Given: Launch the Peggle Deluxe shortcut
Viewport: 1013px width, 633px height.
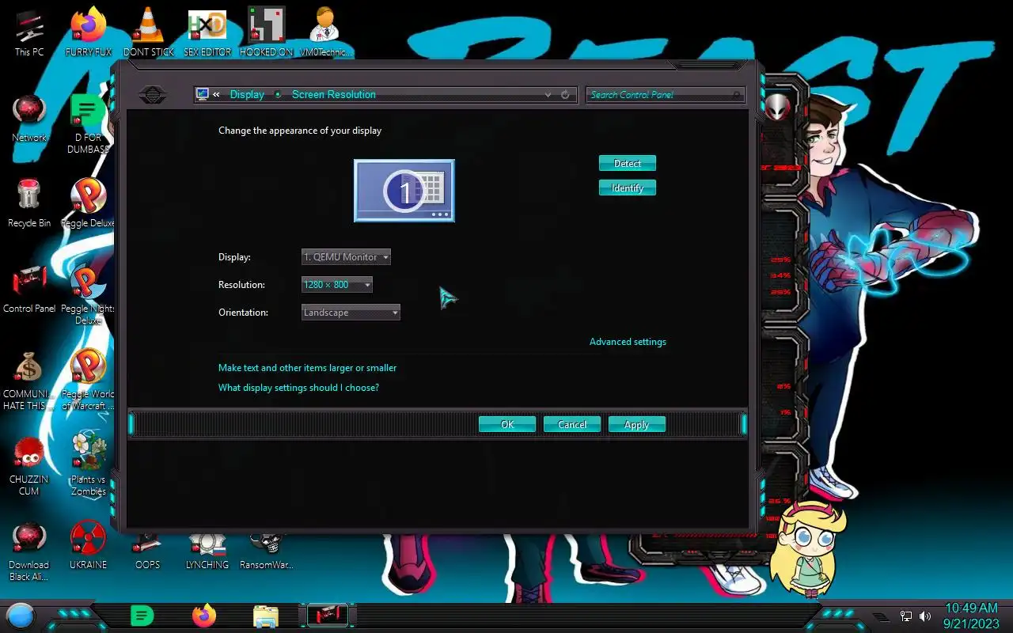Looking at the screenshot, I should pos(88,203).
